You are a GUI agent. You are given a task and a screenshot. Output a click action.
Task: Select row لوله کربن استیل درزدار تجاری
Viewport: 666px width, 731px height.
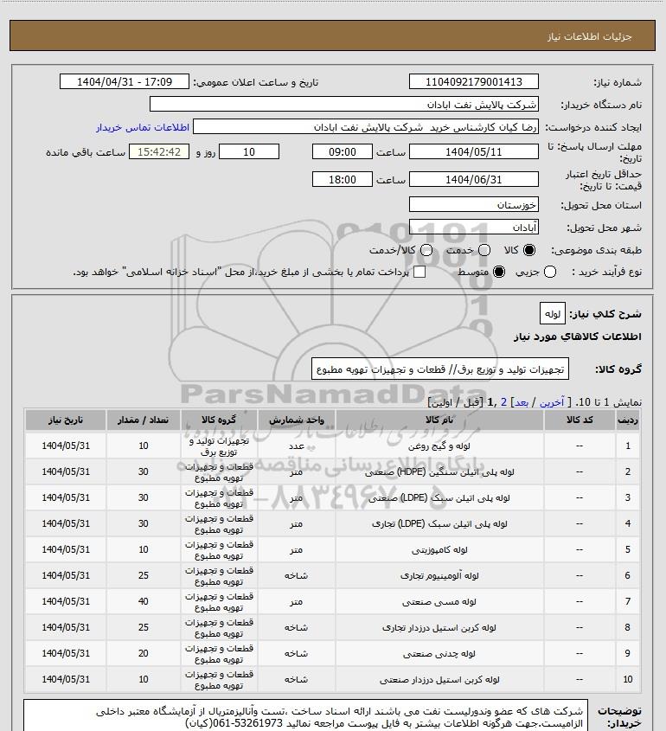(333, 627)
